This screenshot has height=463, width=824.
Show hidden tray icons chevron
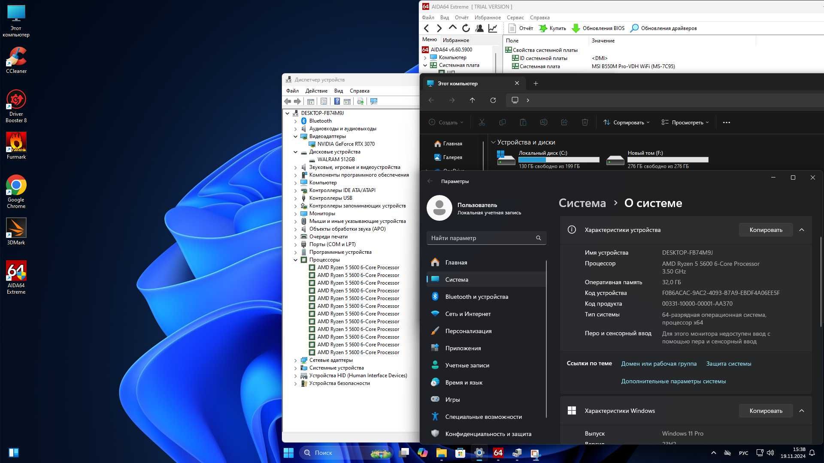[713, 453]
